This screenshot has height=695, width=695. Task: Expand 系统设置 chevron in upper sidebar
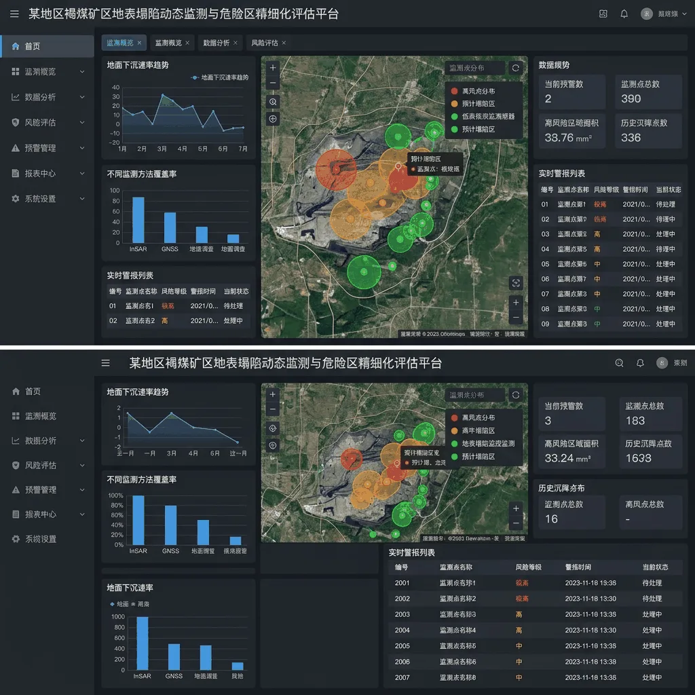click(x=82, y=199)
